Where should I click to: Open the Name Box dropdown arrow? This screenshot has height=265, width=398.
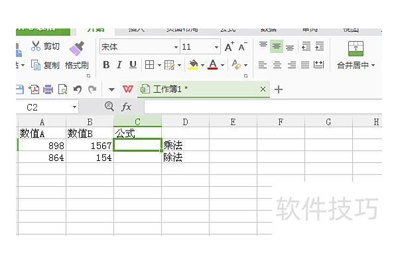pos(74,107)
